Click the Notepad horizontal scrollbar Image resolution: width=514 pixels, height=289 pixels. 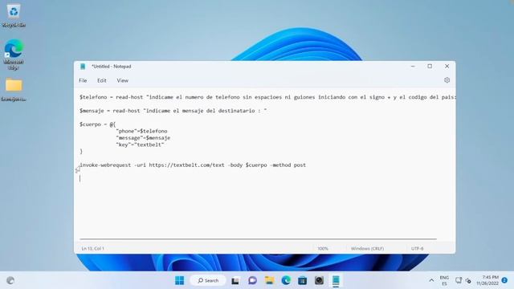pos(258,239)
